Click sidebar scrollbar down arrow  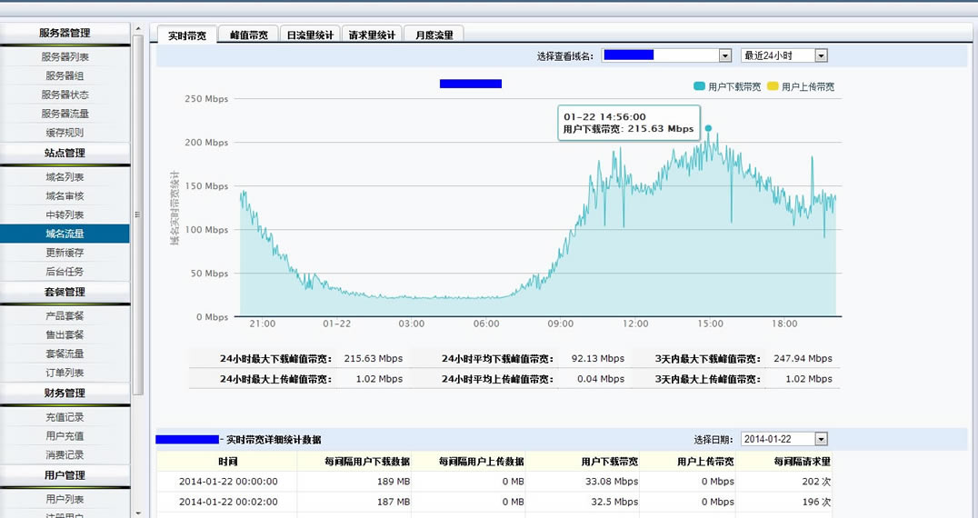tap(138, 513)
